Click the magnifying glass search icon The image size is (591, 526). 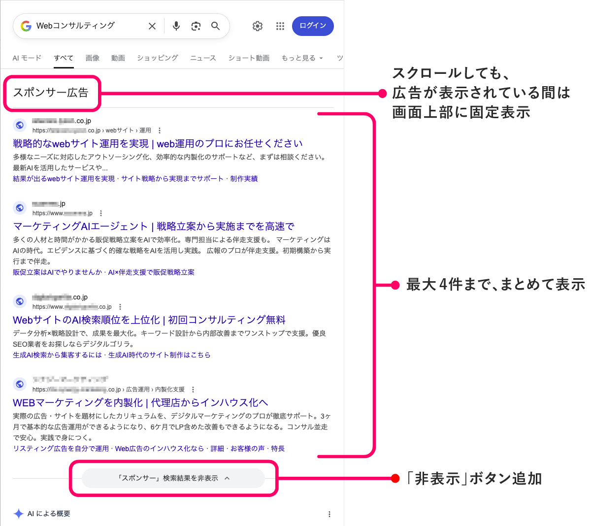tap(215, 26)
